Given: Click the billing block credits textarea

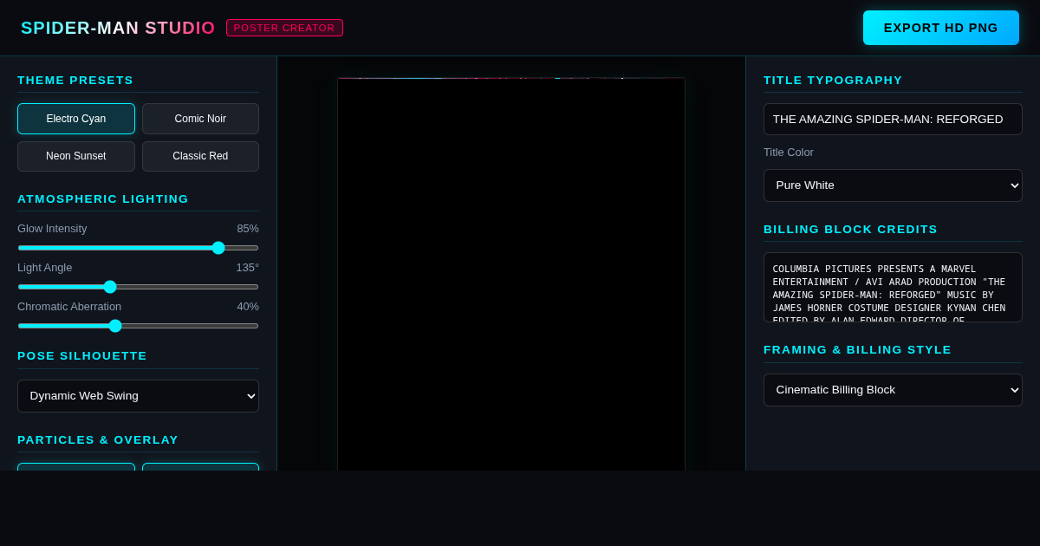Looking at the screenshot, I should [893, 288].
